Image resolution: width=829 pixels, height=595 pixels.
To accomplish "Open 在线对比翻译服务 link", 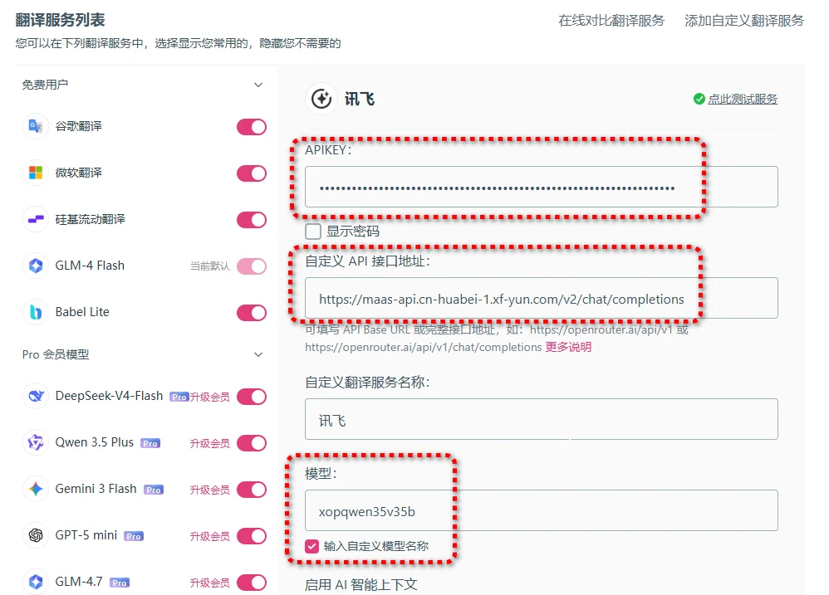I will pos(611,21).
